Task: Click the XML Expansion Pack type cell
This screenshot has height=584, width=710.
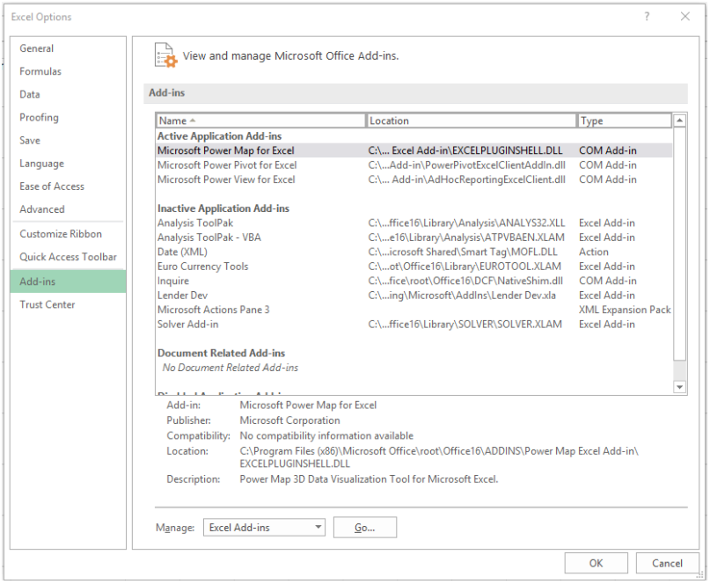Action: point(625,310)
